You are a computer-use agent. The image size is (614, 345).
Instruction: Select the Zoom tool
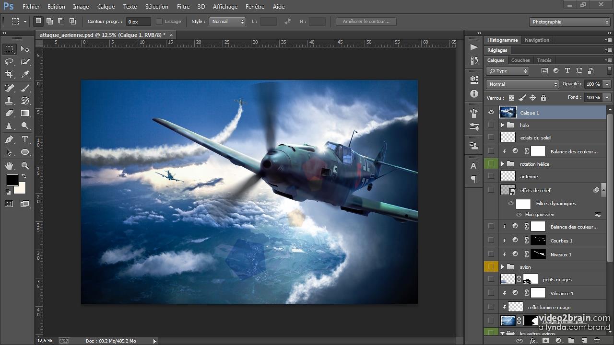[x=25, y=166]
